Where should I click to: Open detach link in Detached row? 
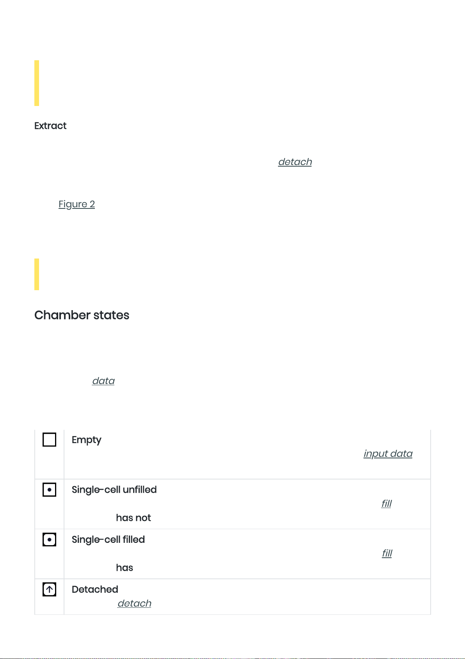click(x=134, y=603)
